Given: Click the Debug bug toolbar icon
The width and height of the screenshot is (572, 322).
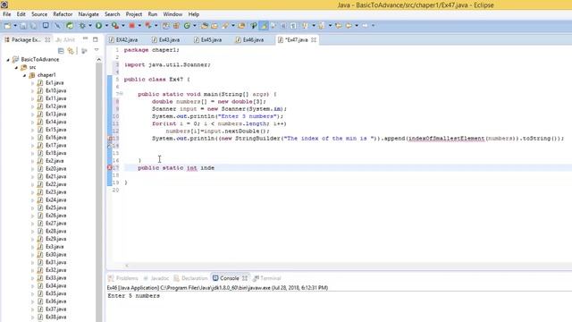Looking at the screenshot, I should click(x=82, y=26).
